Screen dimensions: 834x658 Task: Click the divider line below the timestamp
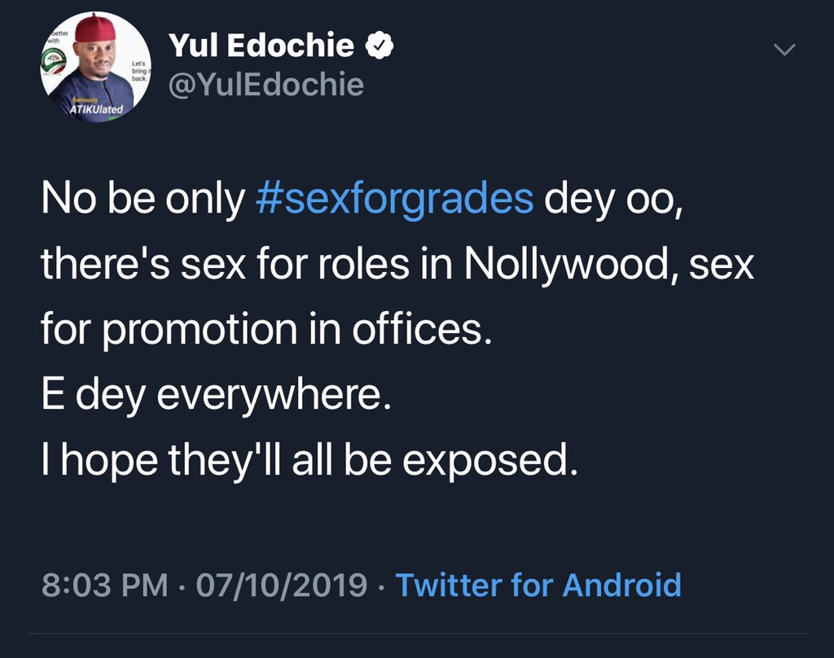[x=417, y=634]
